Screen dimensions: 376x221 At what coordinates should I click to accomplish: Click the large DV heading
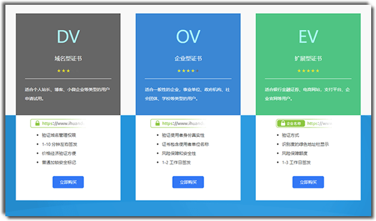68,37
